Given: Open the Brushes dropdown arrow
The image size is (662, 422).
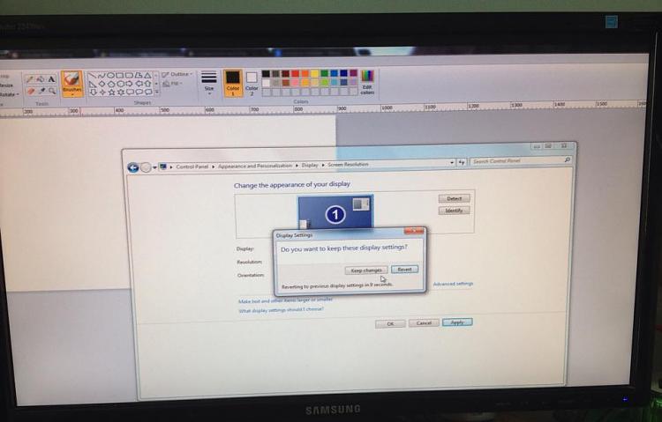Looking at the screenshot, I should 72,94.
